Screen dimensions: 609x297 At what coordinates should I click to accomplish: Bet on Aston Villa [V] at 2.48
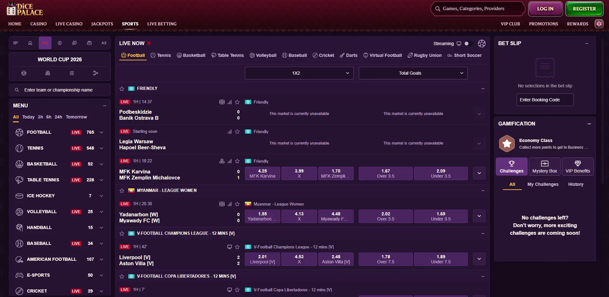[x=336, y=259]
